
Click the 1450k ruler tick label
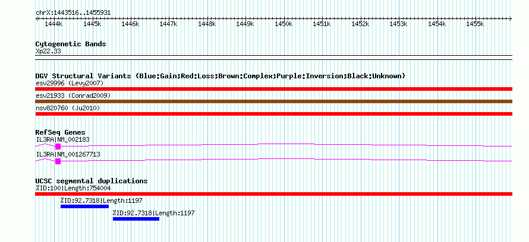click(x=283, y=24)
